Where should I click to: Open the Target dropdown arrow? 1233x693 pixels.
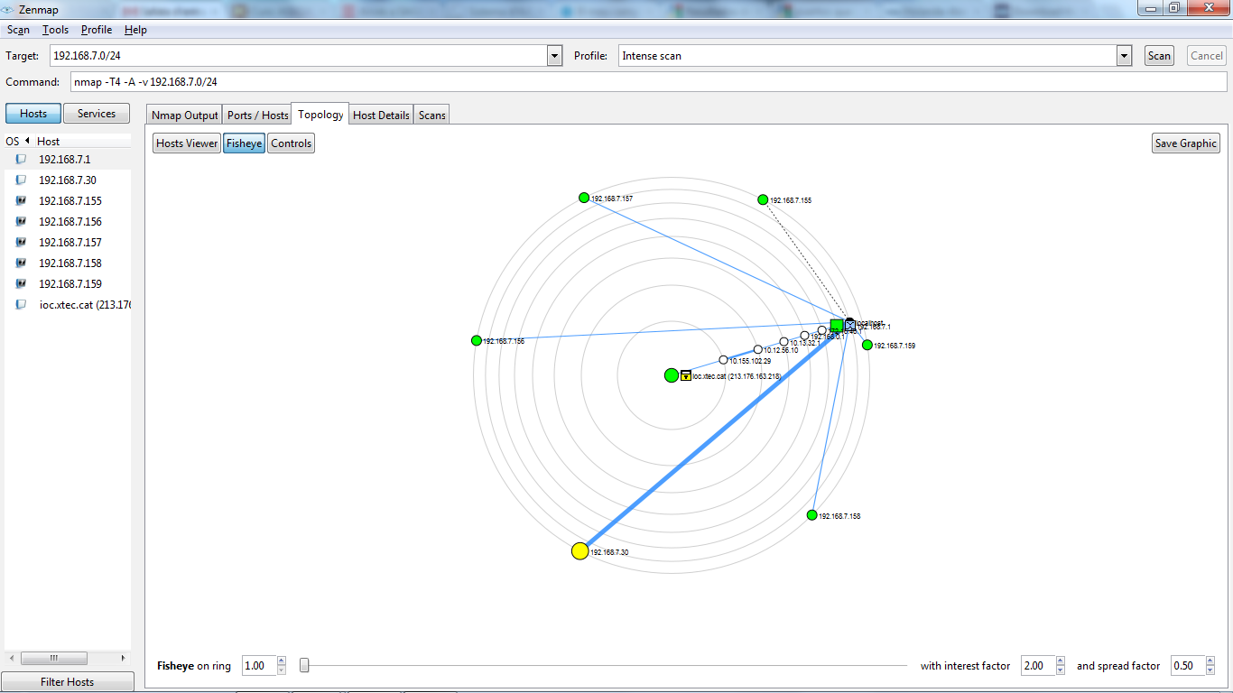pos(555,56)
